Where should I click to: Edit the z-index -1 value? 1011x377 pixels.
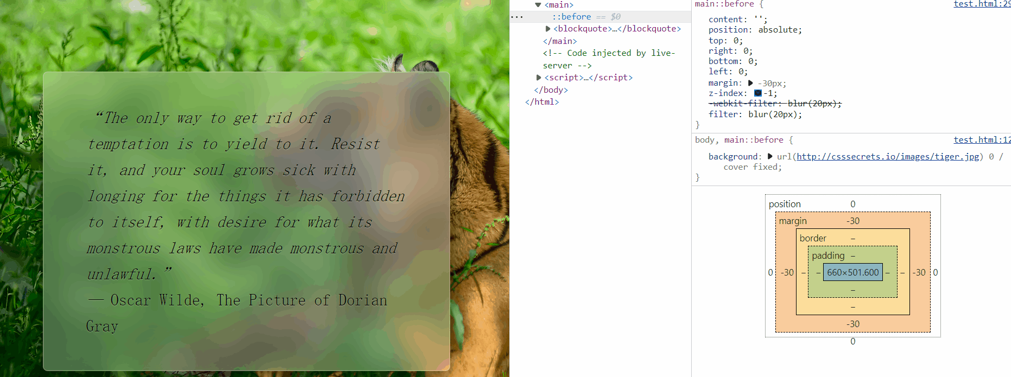point(768,93)
